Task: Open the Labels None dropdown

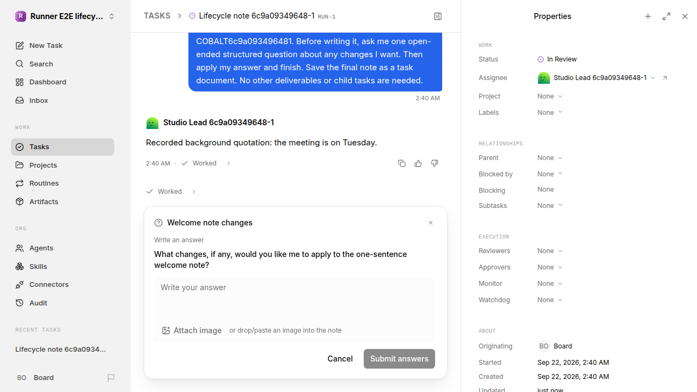Action: [x=550, y=113]
